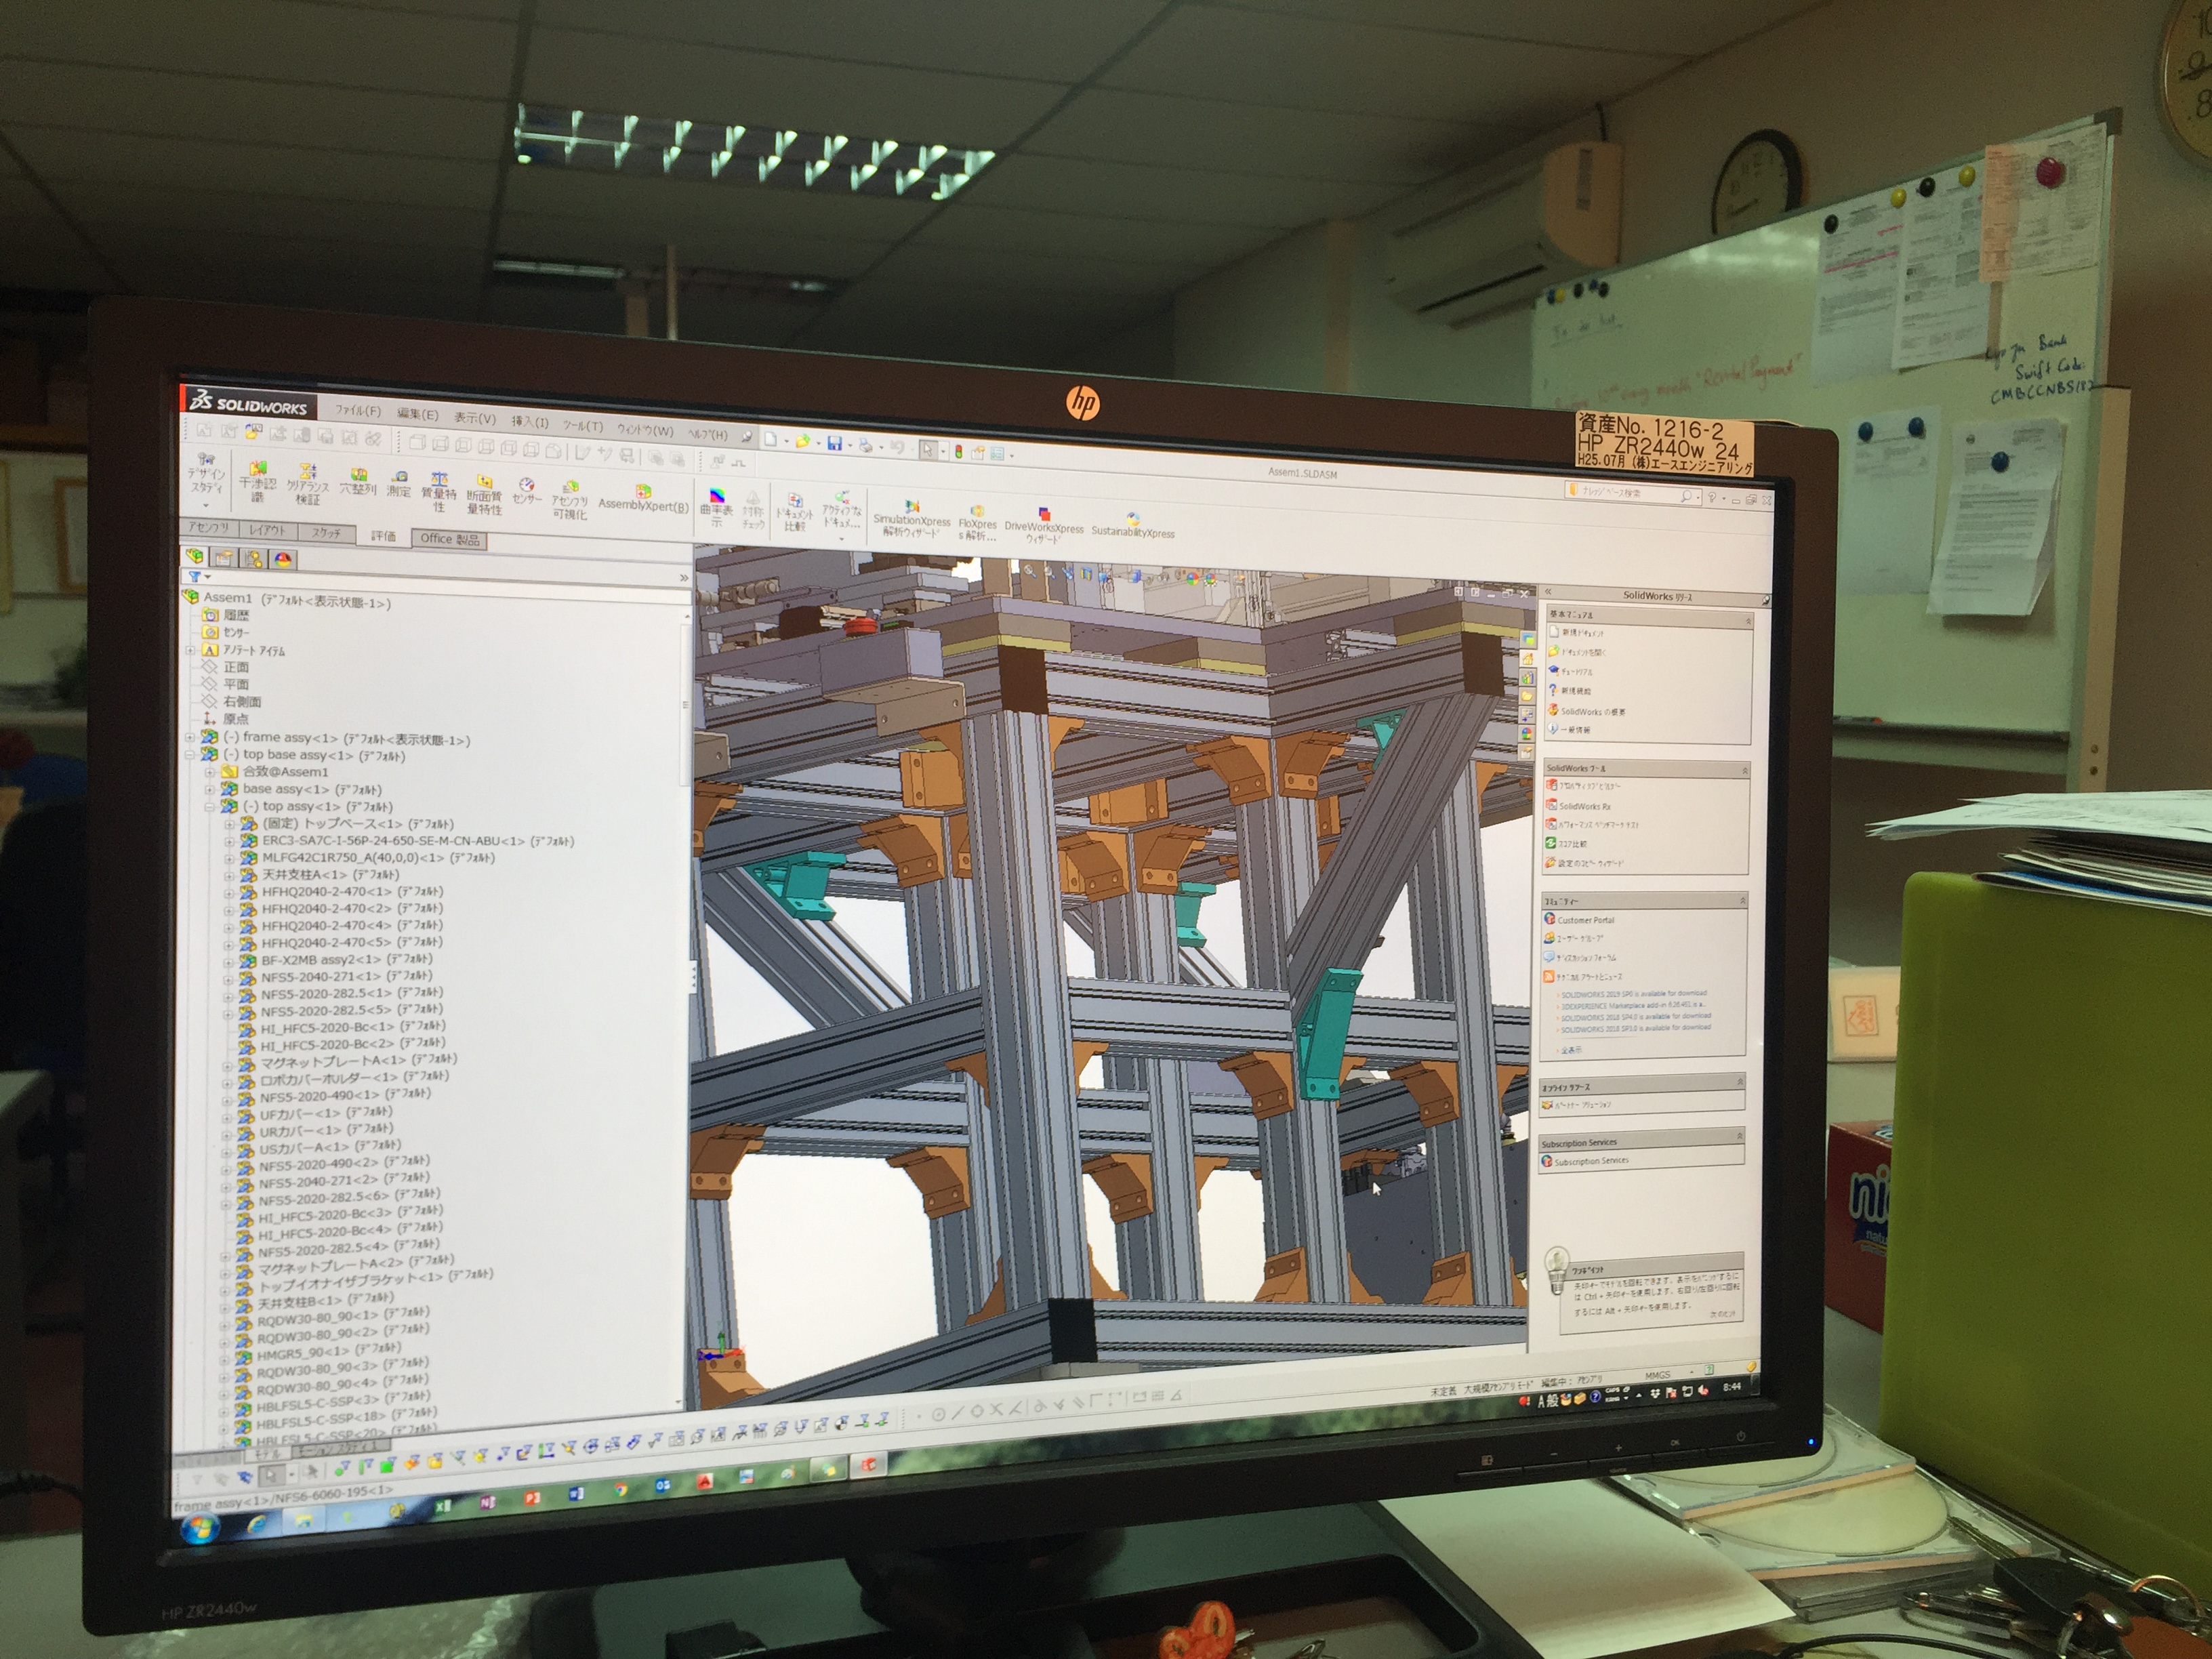Open FloXpress analysis wizard
Screen dimensions: 2212x1659
977,523
